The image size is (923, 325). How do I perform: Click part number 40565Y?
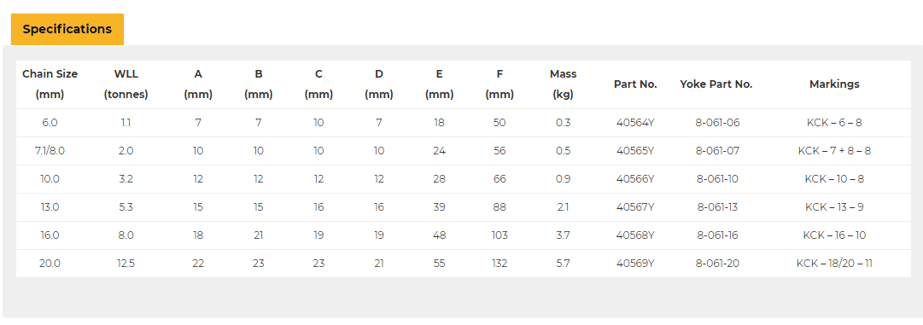coord(635,151)
